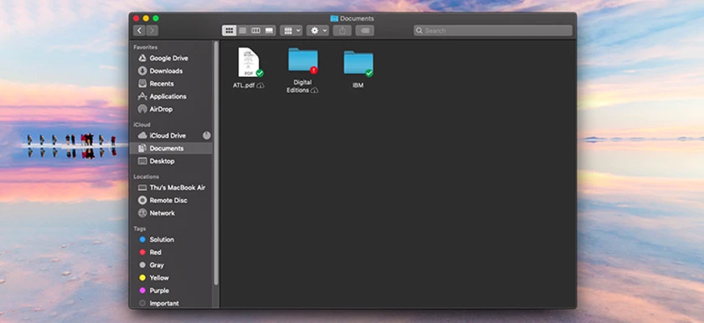This screenshot has height=323, width=704.
Task: Open Google Drive in the sidebar
Action: 171,59
